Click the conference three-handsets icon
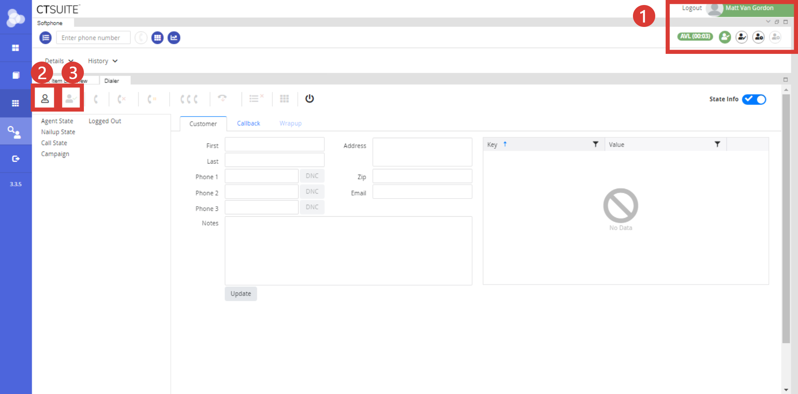This screenshot has height=394, width=798. [189, 99]
